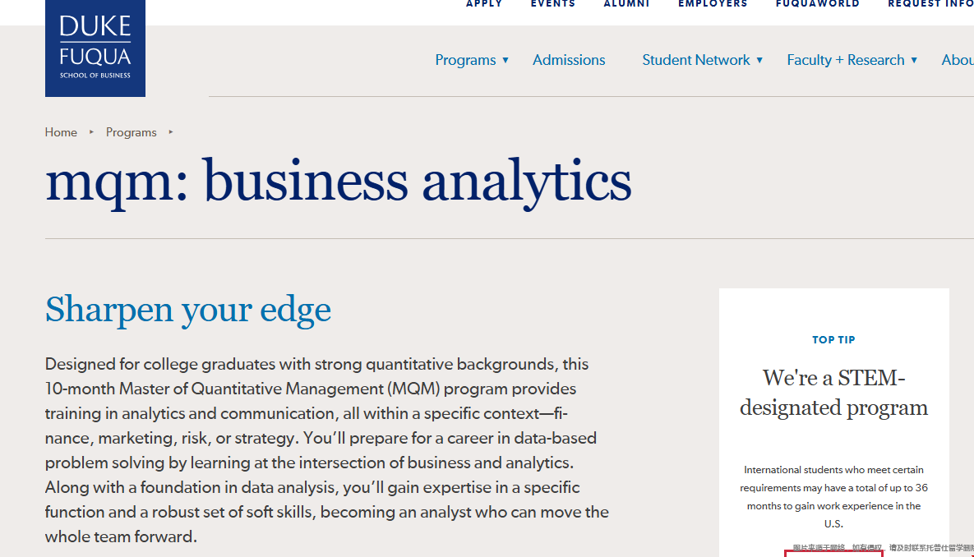The height and width of the screenshot is (557, 974).
Task: Click the "We're a STEM-designated program" heading
Action: tap(833, 393)
